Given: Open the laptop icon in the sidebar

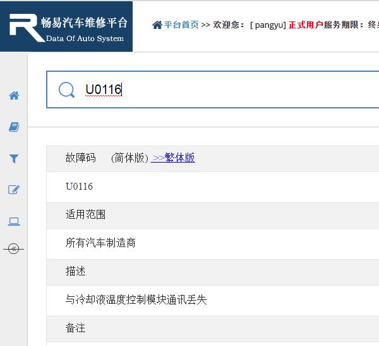Looking at the screenshot, I should 14,221.
